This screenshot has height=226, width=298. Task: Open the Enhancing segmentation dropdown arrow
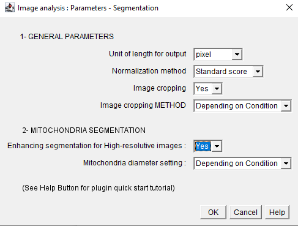click(217, 146)
